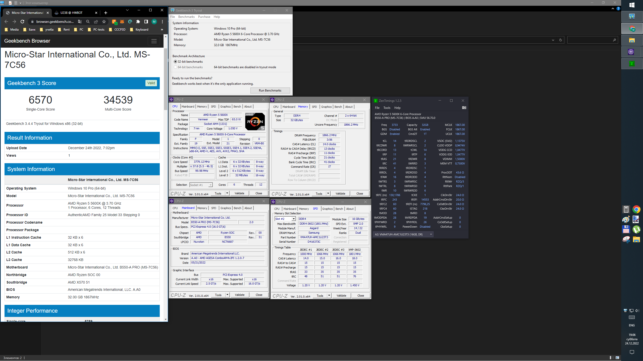This screenshot has height=361, width=643.
Task: Click the translate page icon in address bar
Action: click(x=80, y=22)
